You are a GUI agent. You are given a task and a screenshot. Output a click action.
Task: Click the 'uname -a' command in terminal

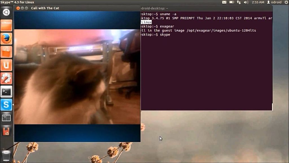168,14
